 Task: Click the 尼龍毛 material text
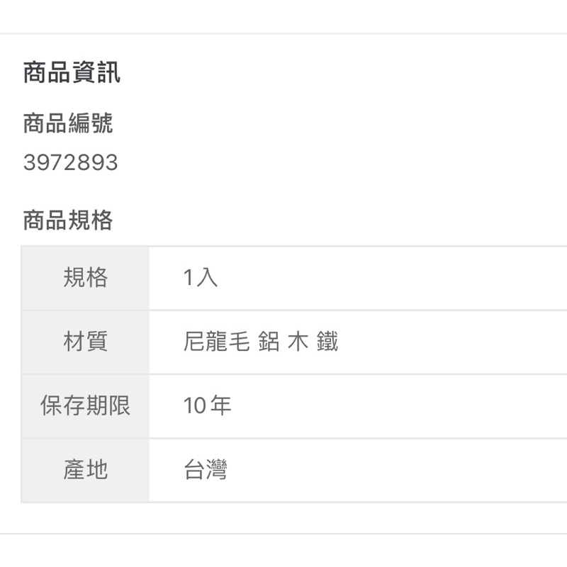[x=216, y=342]
